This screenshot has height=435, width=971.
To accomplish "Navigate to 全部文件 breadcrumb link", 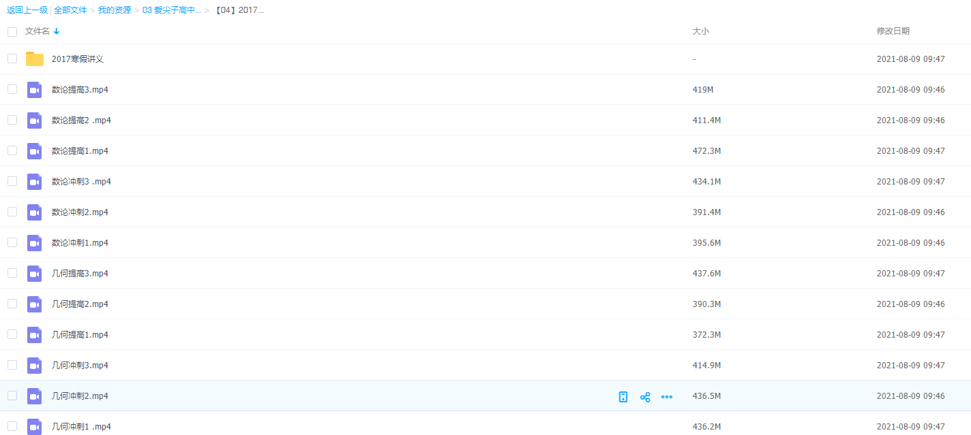I will coord(70,10).
